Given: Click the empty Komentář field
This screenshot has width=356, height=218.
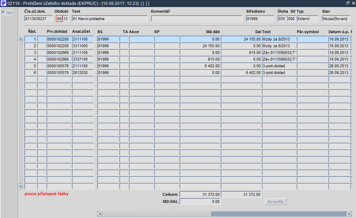Looking at the screenshot, I should 197,19.
